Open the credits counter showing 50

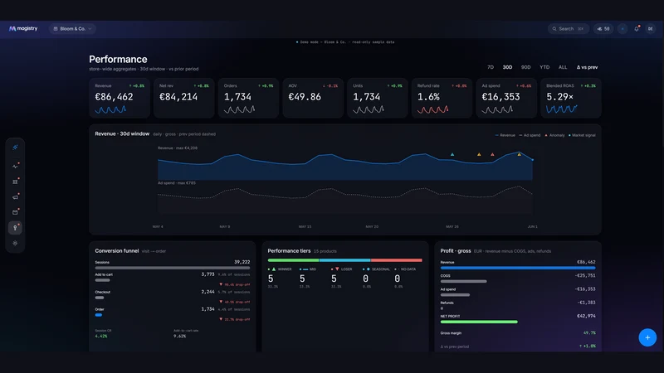point(603,29)
